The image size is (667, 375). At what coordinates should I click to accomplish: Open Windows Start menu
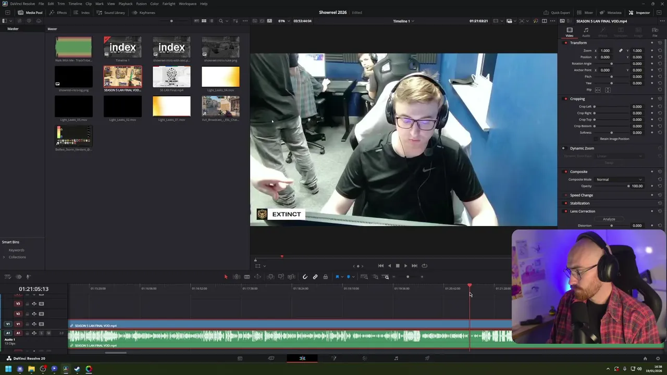click(x=8, y=369)
